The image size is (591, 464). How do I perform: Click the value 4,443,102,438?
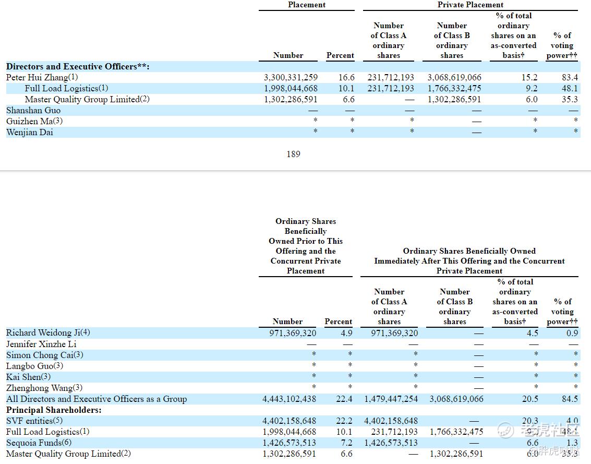(289, 399)
